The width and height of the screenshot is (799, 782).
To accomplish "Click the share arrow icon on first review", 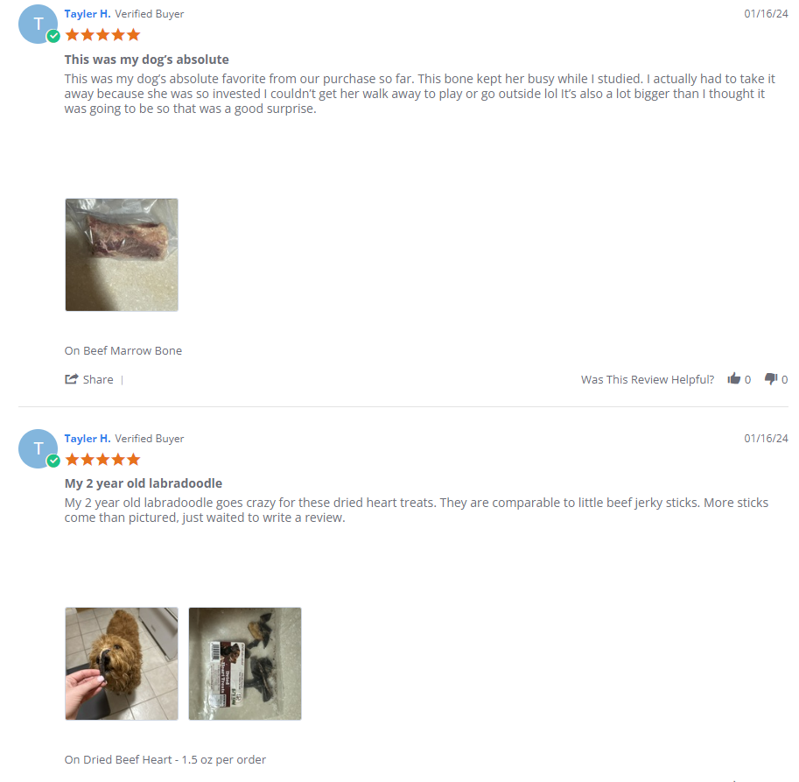I will point(72,379).
